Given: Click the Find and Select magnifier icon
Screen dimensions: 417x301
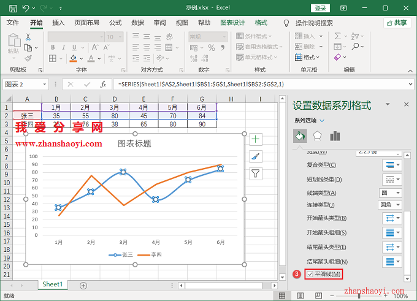Looking at the screenshot, I should point(355,47).
